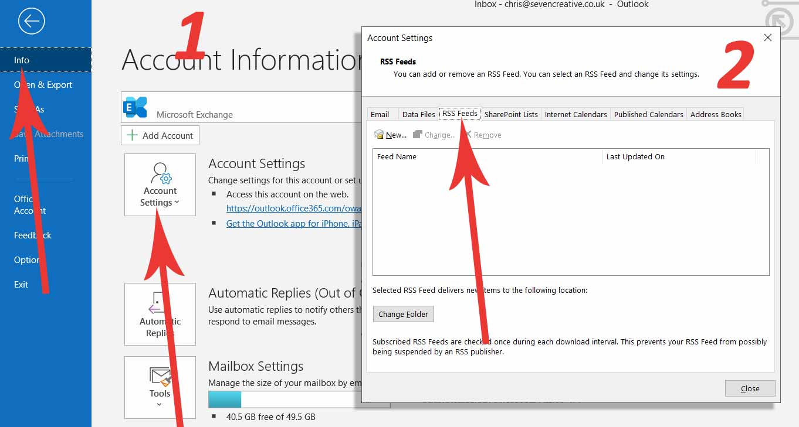
Task: Open the outlook.office365.com/owa link
Action: [293, 208]
